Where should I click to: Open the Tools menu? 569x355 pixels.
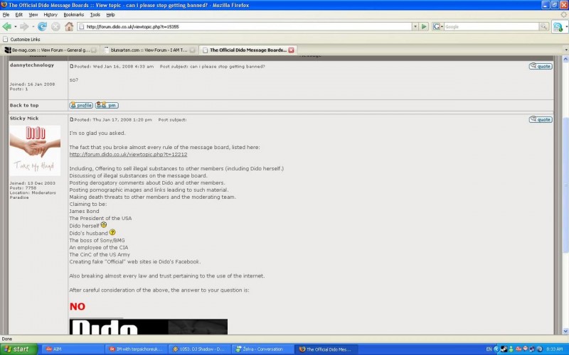(95, 15)
